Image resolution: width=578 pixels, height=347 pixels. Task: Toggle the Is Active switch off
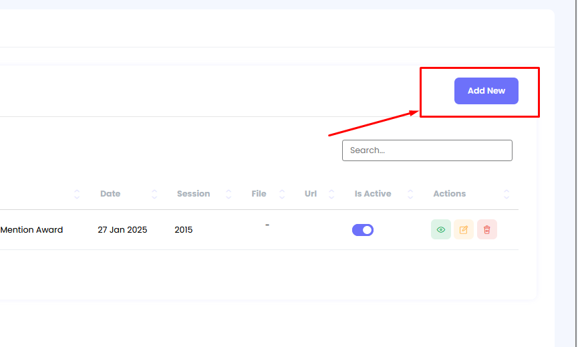[363, 230]
